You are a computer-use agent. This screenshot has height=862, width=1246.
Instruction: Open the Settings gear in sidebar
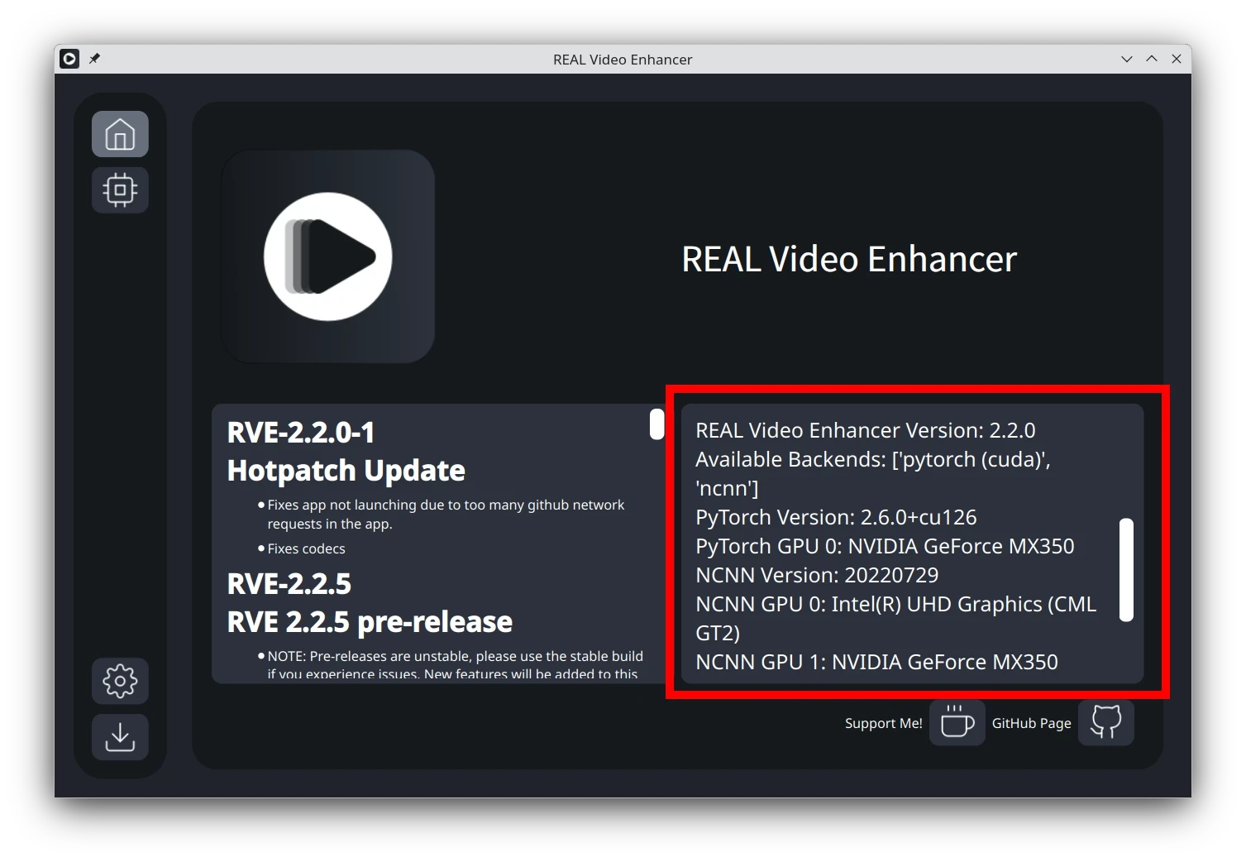pos(120,681)
